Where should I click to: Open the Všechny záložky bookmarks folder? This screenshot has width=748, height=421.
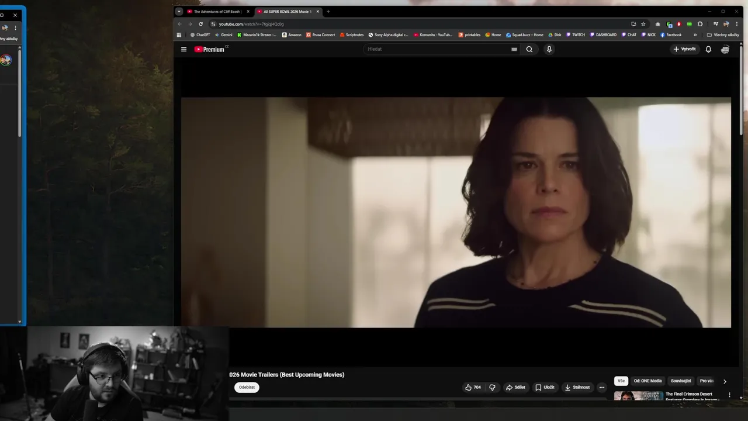pyautogui.click(x=723, y=34)
